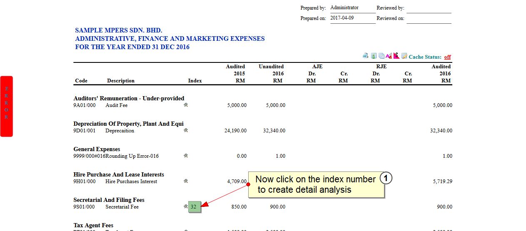This screenshot has width=526, height=231.
Task: Click tool icon next to Secretarial Fee
Action: (x=185, y=206)
